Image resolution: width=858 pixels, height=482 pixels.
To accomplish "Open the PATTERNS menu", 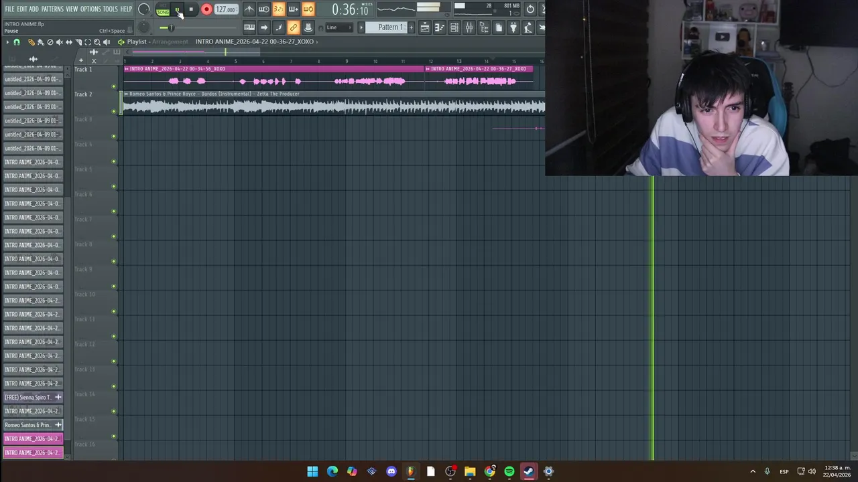I will (52, 9).
